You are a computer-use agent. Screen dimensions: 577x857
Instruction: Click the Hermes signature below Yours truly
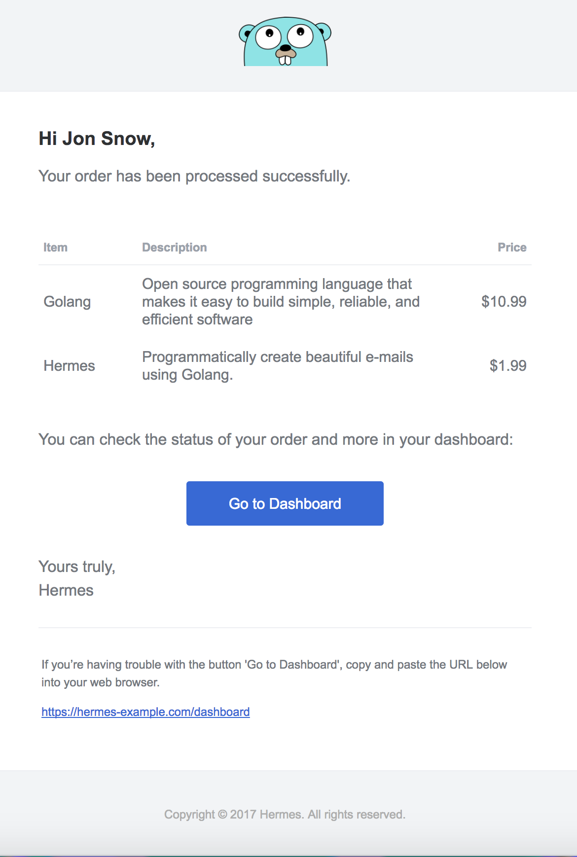66,590
